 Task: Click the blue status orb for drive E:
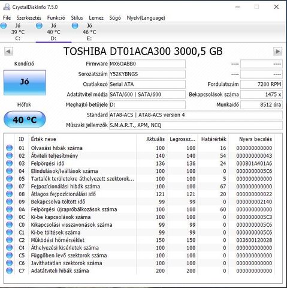tap(75, 26)
